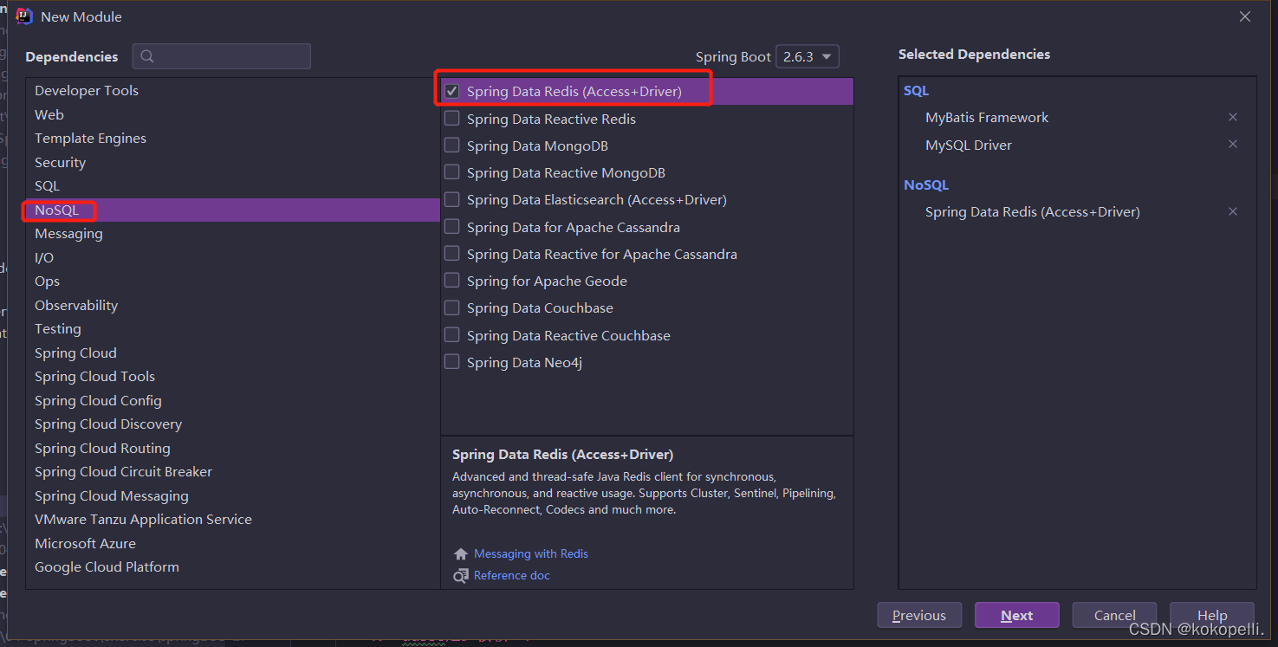The image size is (1278, 647).
Task: Enable Spring Data Reactive for Apache Cassandra
Action: point(452,253)
